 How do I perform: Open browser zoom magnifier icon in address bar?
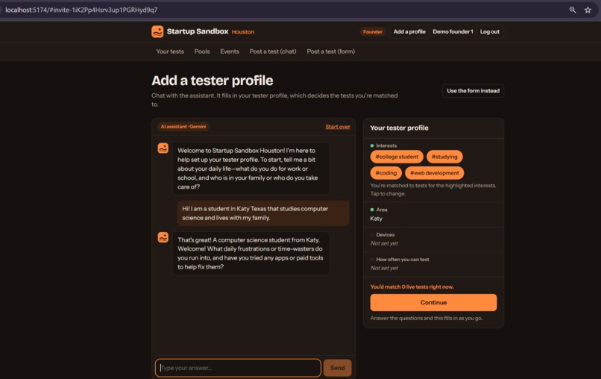coord(572,10)
